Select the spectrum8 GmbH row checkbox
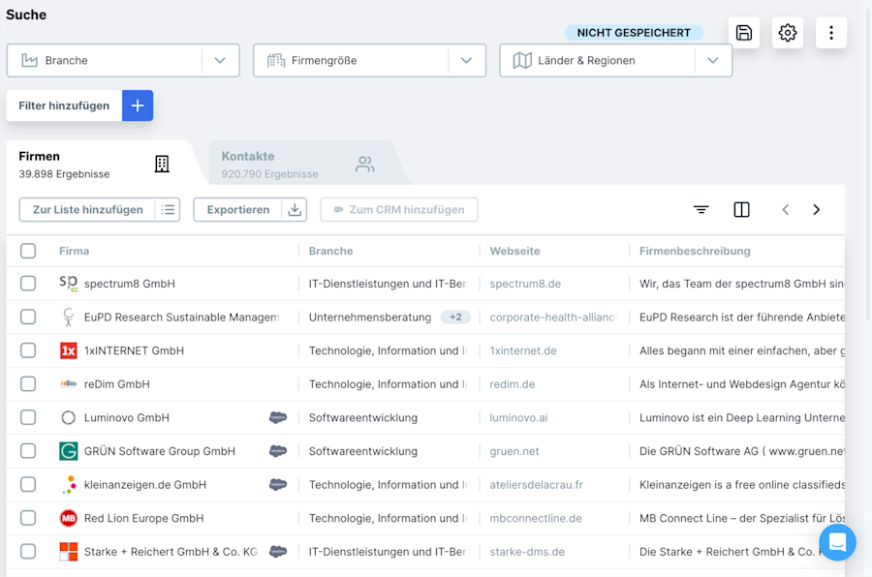Image resolution: width=872 pixels, height=577 pixels. click(28, 284)
